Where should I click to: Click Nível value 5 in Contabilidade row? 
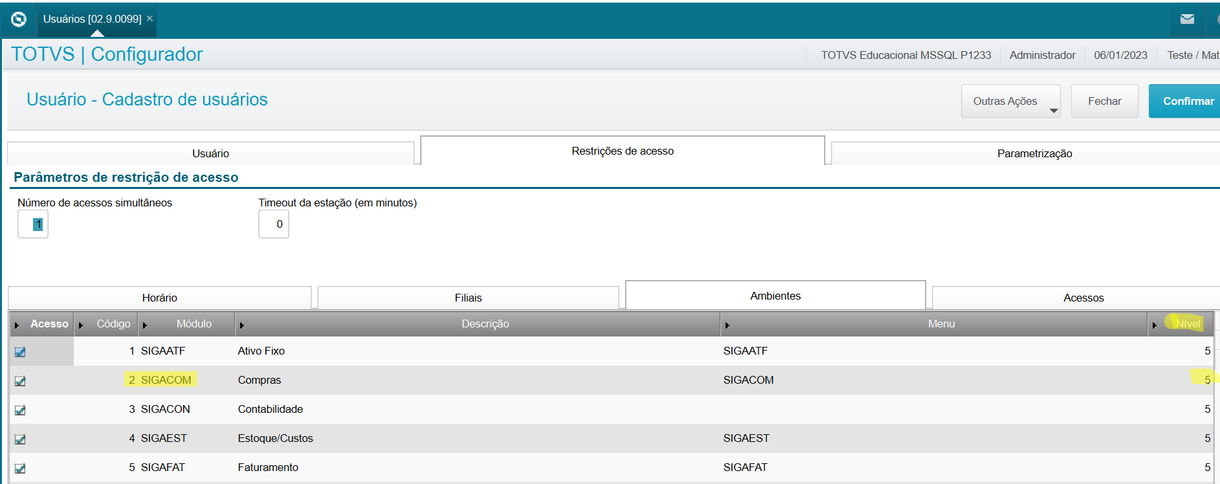[1207, 409]
